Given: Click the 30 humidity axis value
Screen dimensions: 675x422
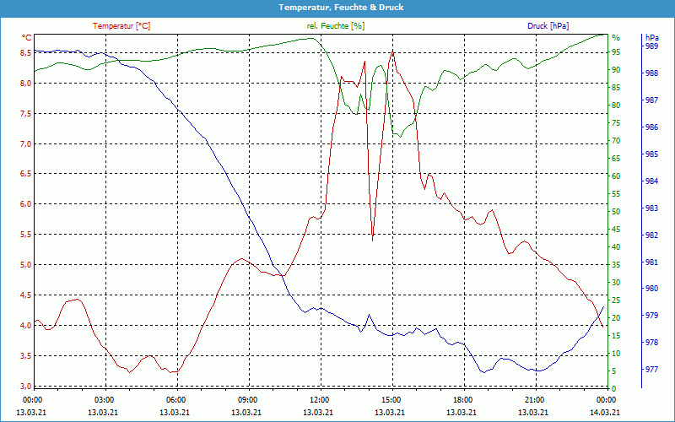Looking at the screenshot, I should pos(616,283).
